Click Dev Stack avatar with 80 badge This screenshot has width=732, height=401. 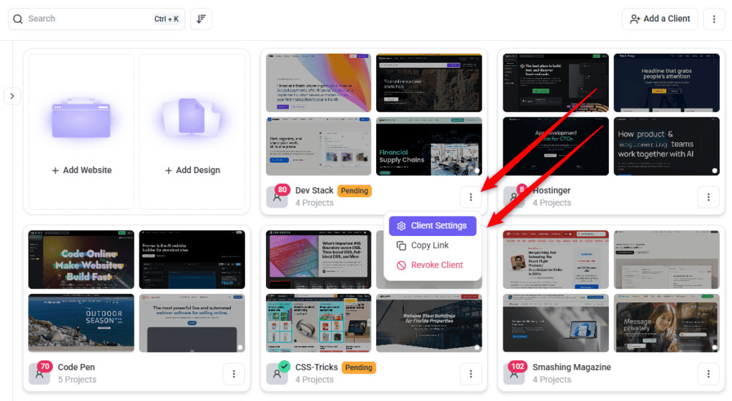[277, 197]
